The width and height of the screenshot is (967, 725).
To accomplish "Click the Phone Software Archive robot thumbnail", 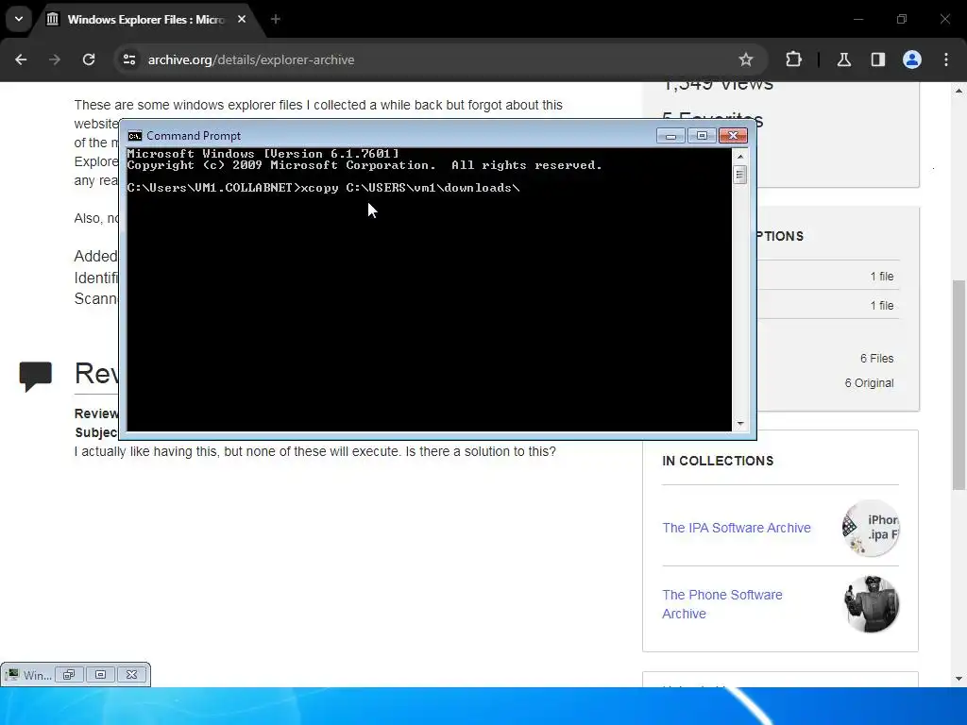I will pyautogui.click(x=871, y=604).
